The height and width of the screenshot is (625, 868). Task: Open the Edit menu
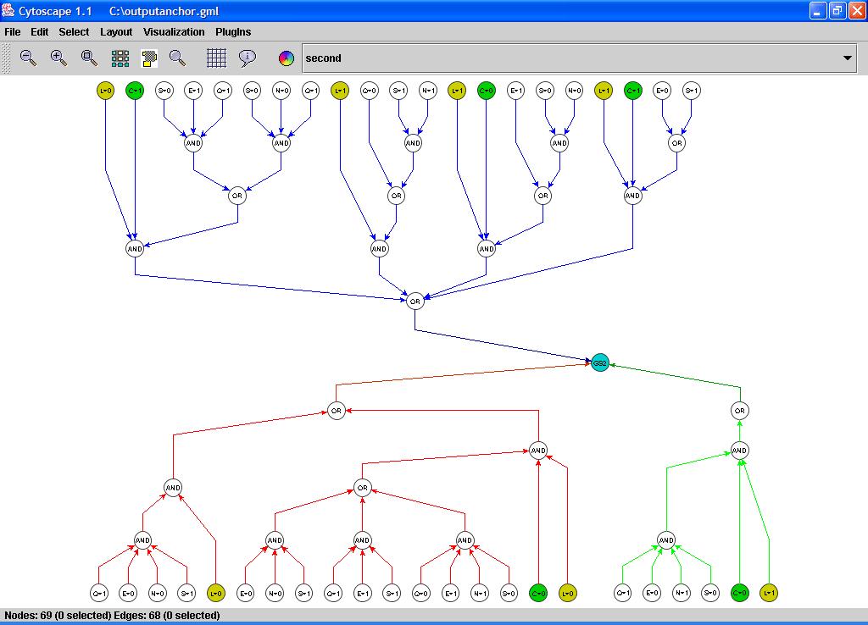[40, 32]
